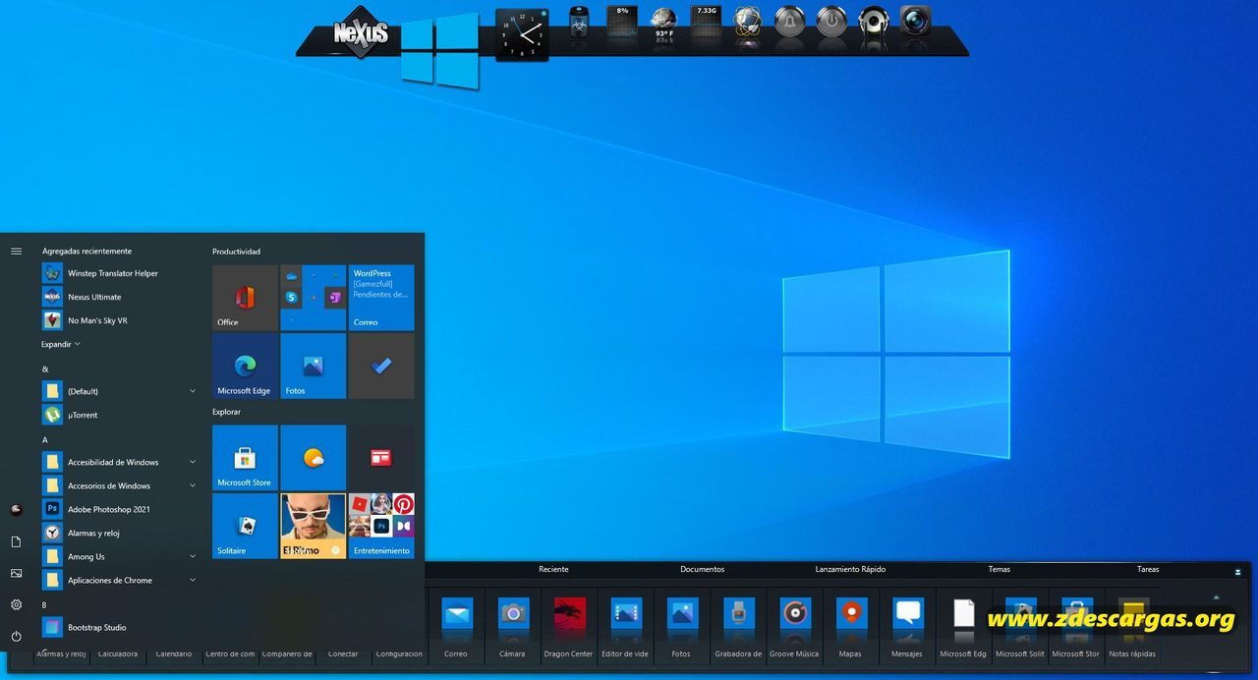1258x680 pixels.
Task: Expand the (Default) folder chevron
Action: [x=193, y=391]
